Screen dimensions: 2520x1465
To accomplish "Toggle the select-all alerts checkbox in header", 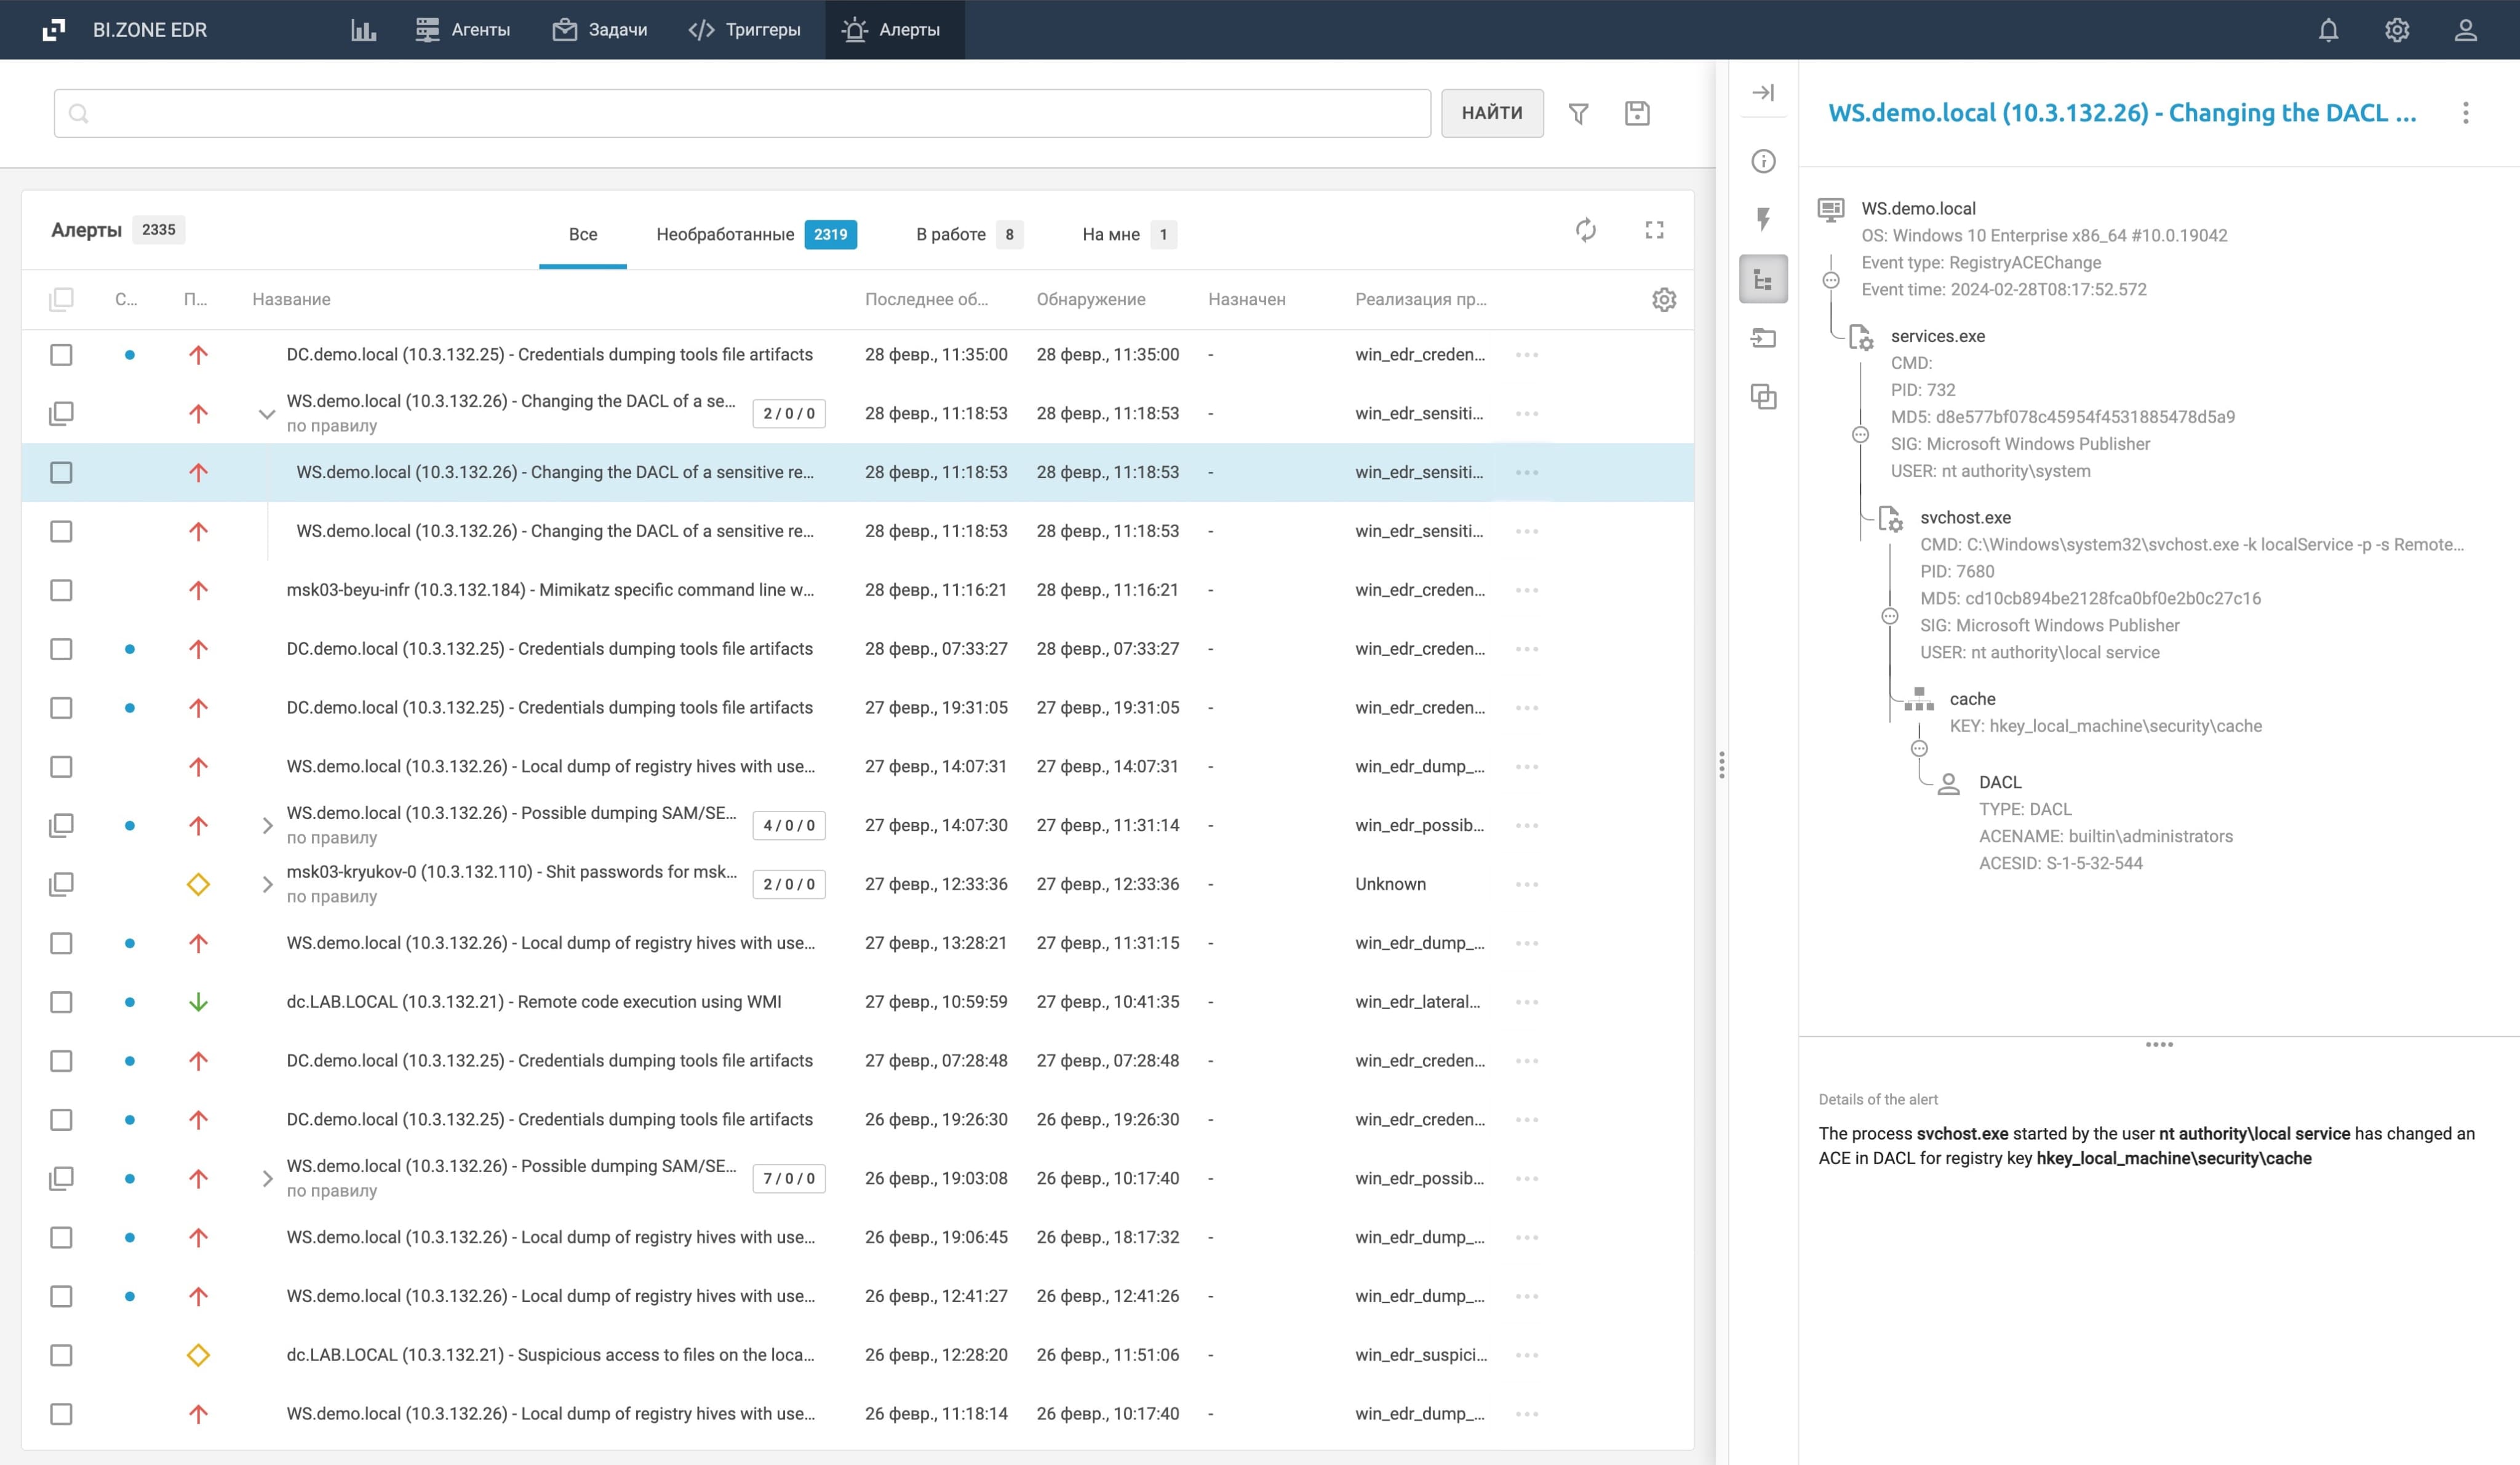I will click(x=61, y=299).
